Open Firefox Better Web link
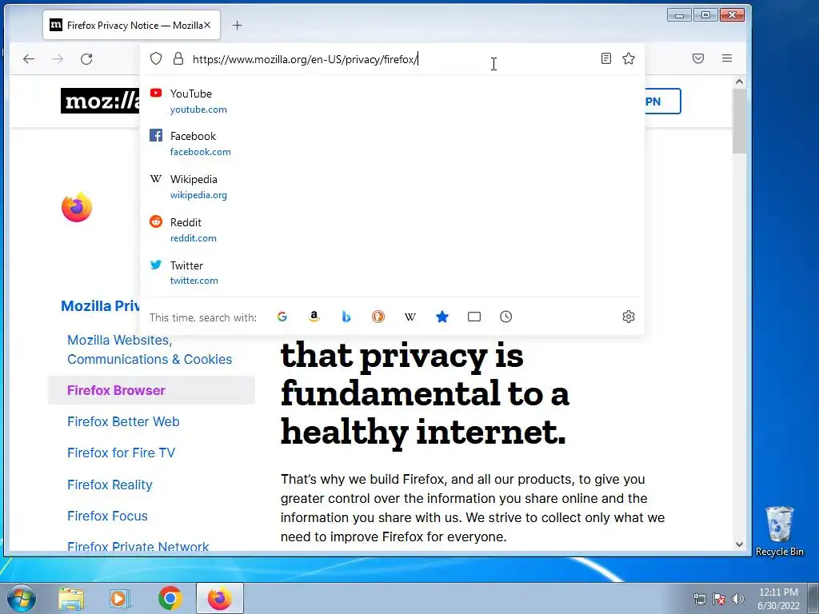This screenshot has height=614, width=819. pyautogui.click(x=123, y=421)
